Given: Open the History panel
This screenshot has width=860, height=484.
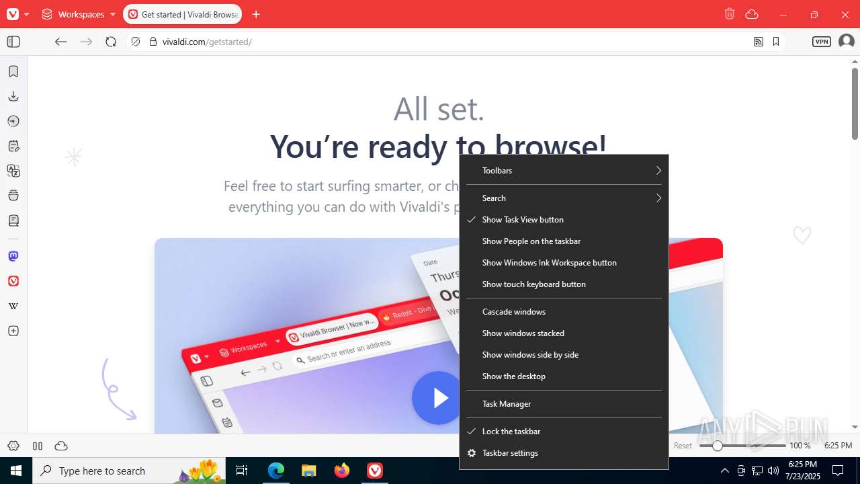Looking at the screenshot, I should (13, 121).
